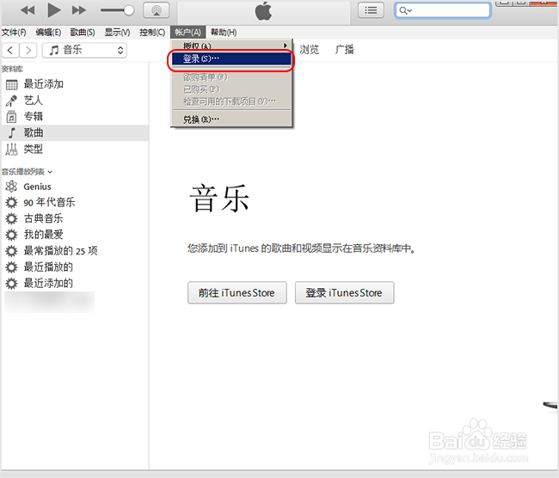The height and width of the screenshot is (478, 559).
Task: Open the 音乐 media type dropdown
Action: (84, 50)
